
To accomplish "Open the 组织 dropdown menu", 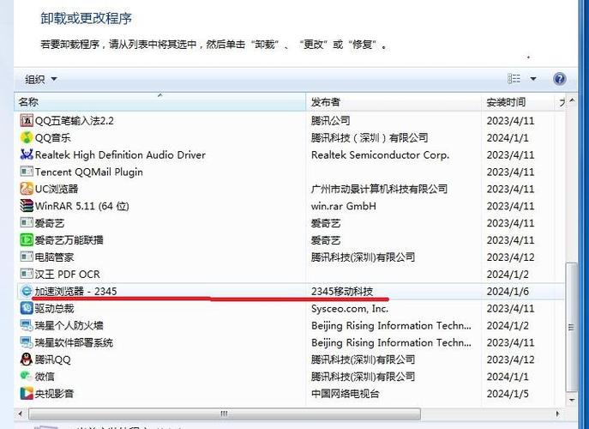I will 41,79.
